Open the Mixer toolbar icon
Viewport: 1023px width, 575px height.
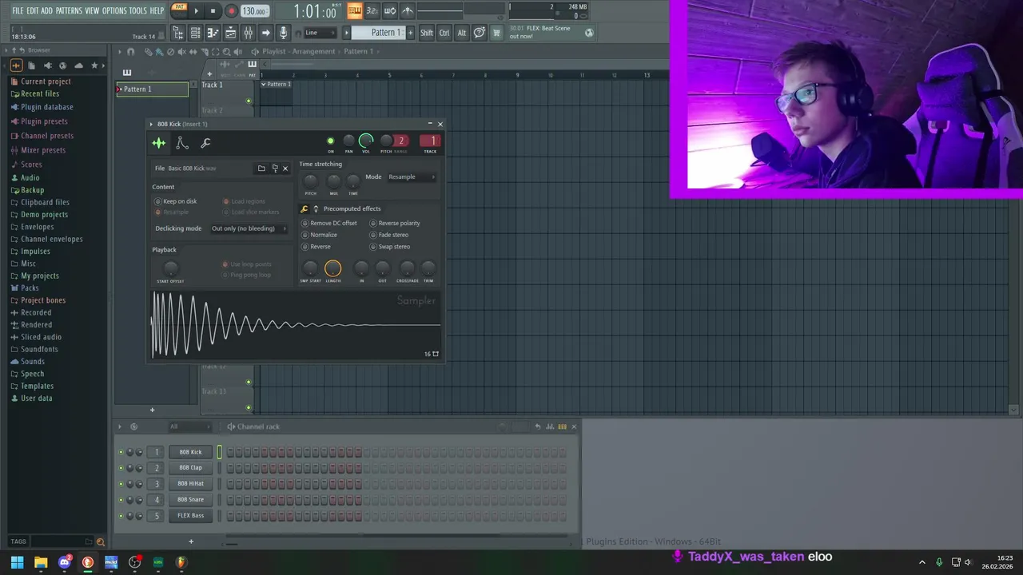[248, 33]
